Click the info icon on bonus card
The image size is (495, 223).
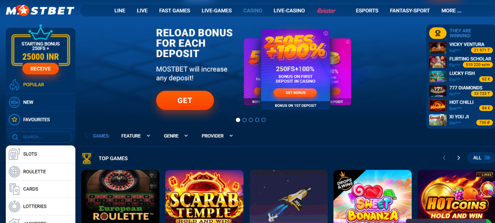click(x=326, y=33)
